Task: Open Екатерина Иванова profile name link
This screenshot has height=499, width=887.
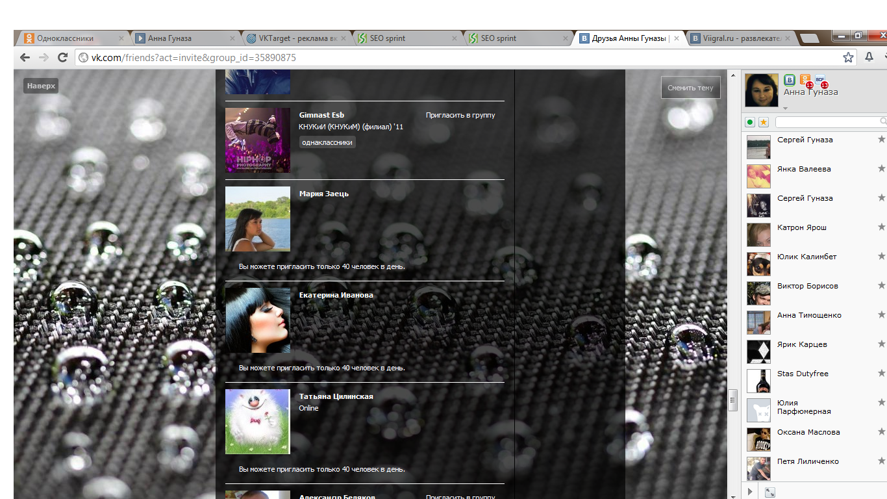Action: (336, 295)
